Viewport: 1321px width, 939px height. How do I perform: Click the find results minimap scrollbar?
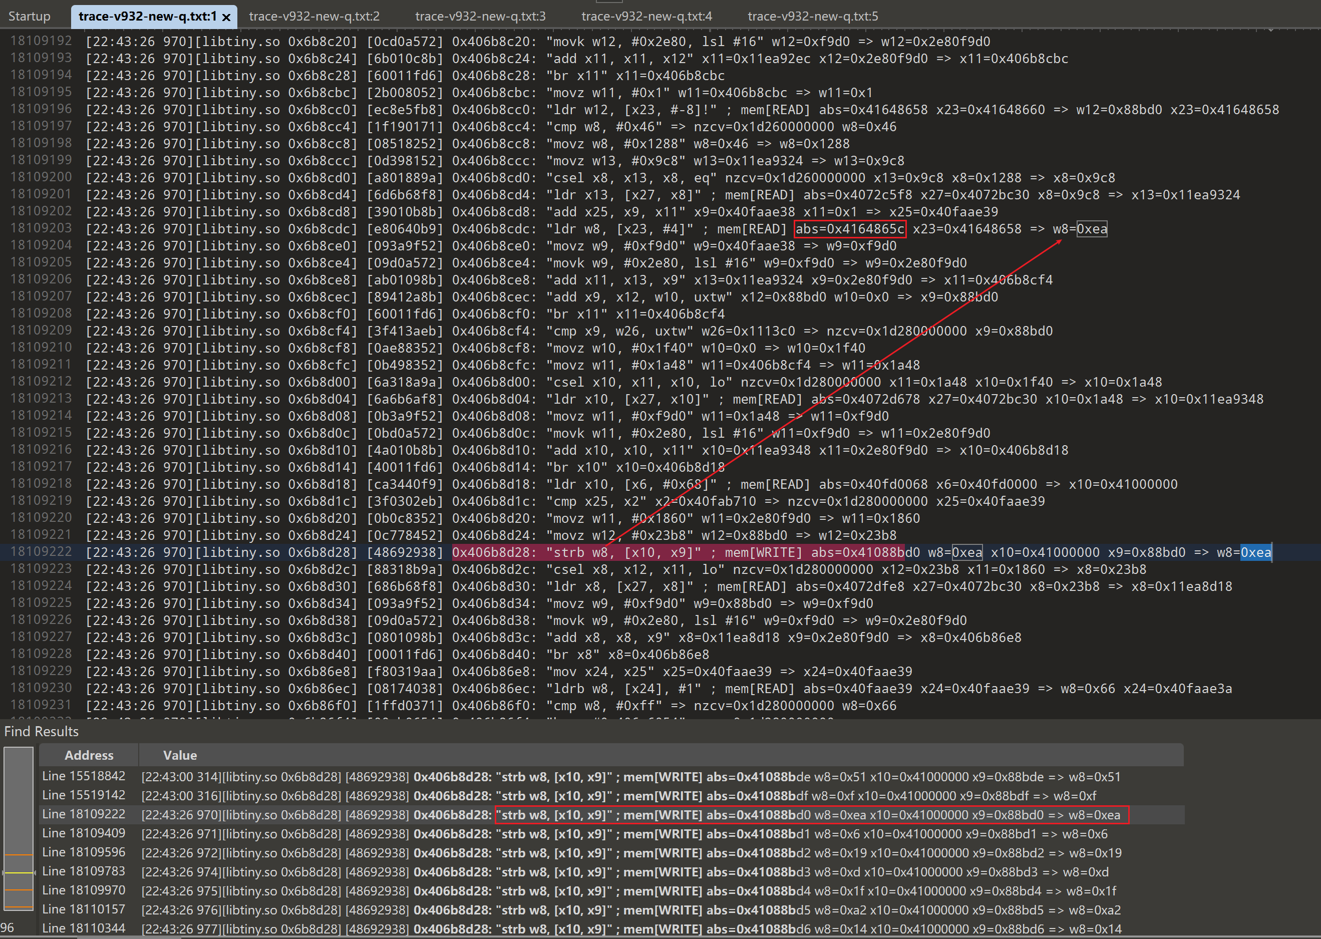point(19,828)
